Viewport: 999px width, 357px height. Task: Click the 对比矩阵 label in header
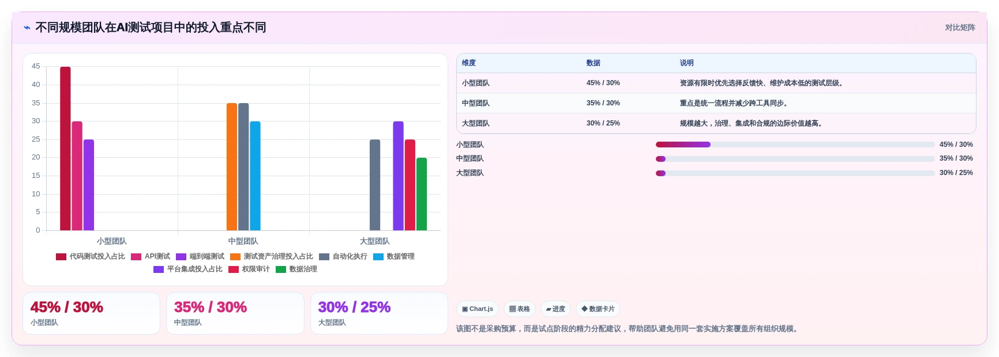coord(960,28)
